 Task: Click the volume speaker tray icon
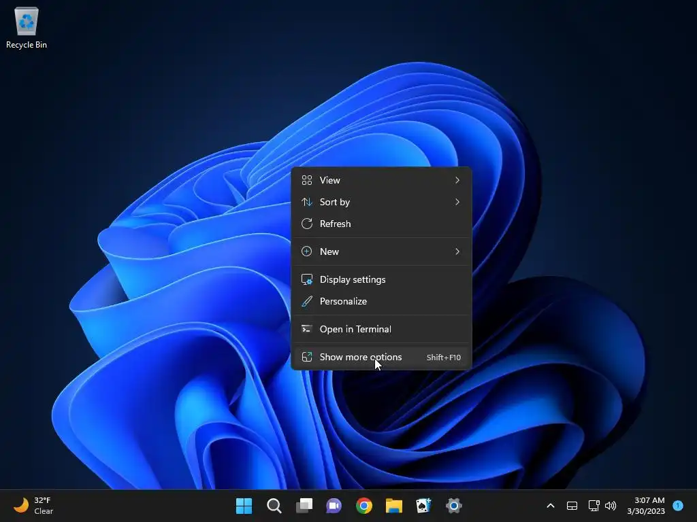(611, 506)
